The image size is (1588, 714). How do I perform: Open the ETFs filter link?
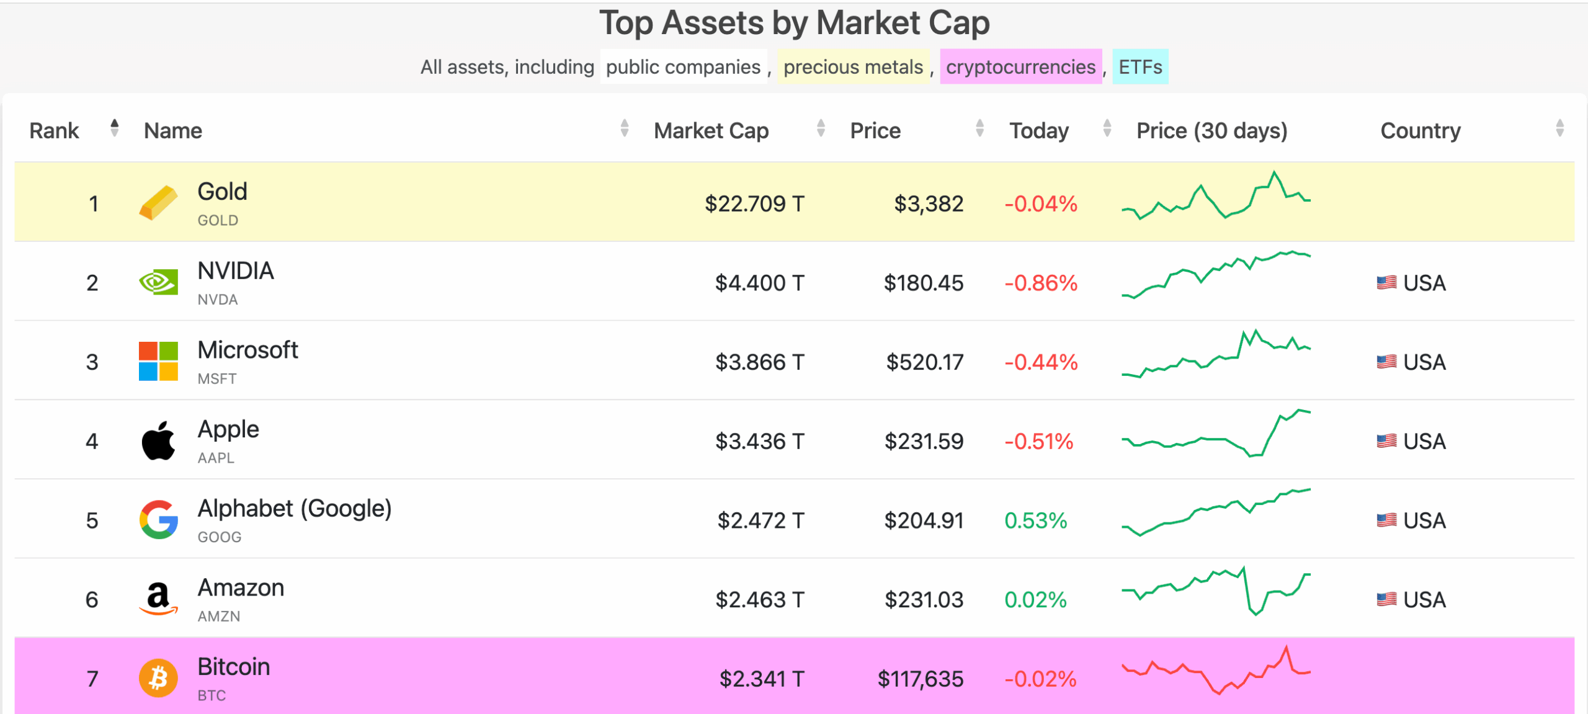pos(1140,66)
